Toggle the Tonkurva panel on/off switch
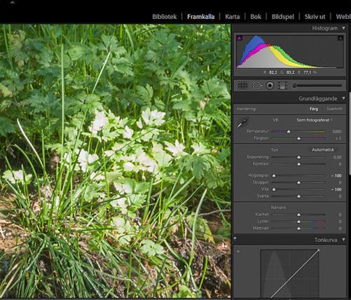The image size is (351, 300). 235,238
